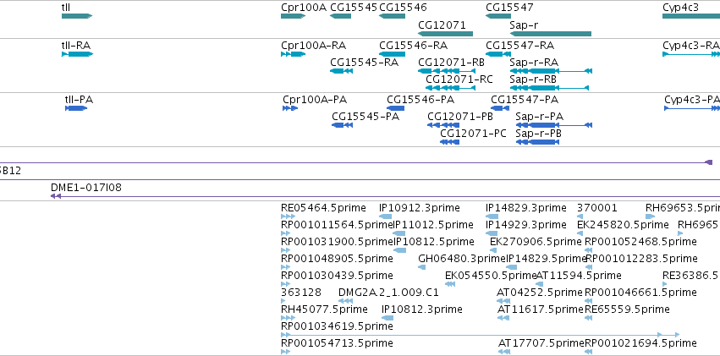Screen dimensions: 720x356
Task: Select the CG15546 gene arrow
Action: [392, 16]
